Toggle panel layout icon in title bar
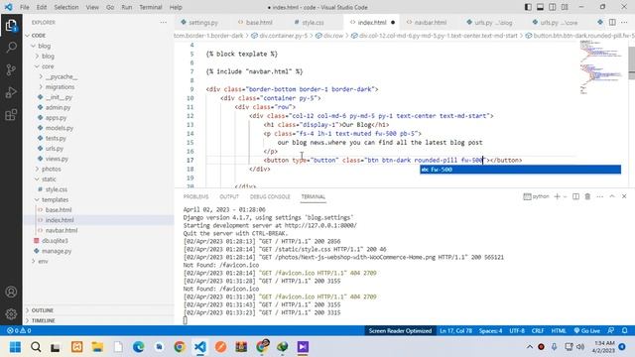 pos(540,7)
